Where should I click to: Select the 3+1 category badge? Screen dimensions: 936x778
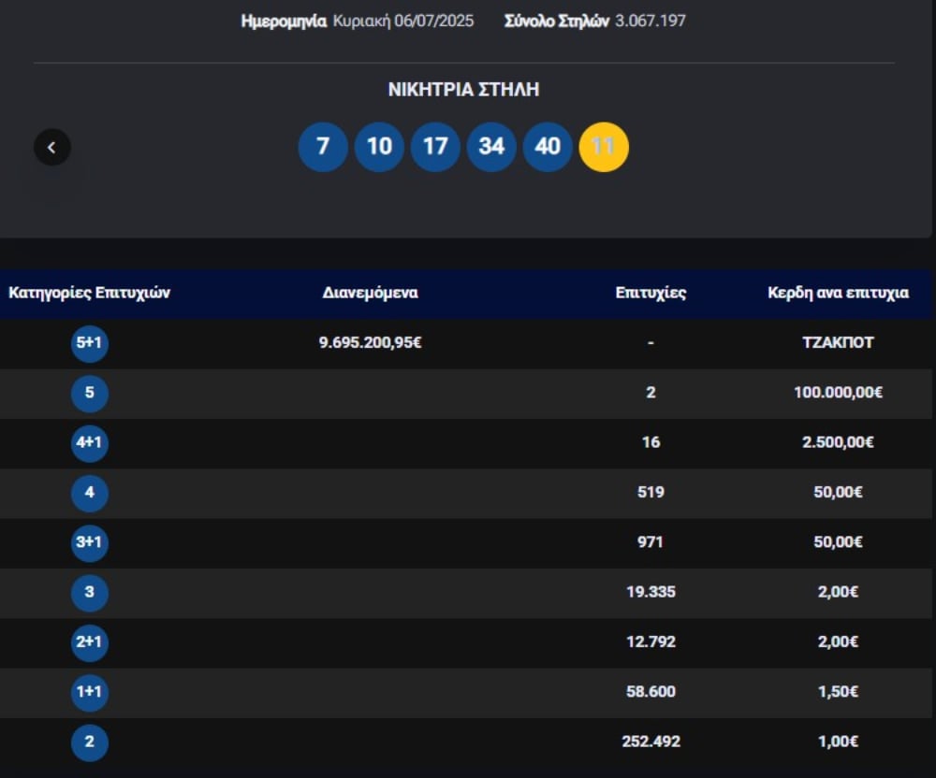point(90,542)
